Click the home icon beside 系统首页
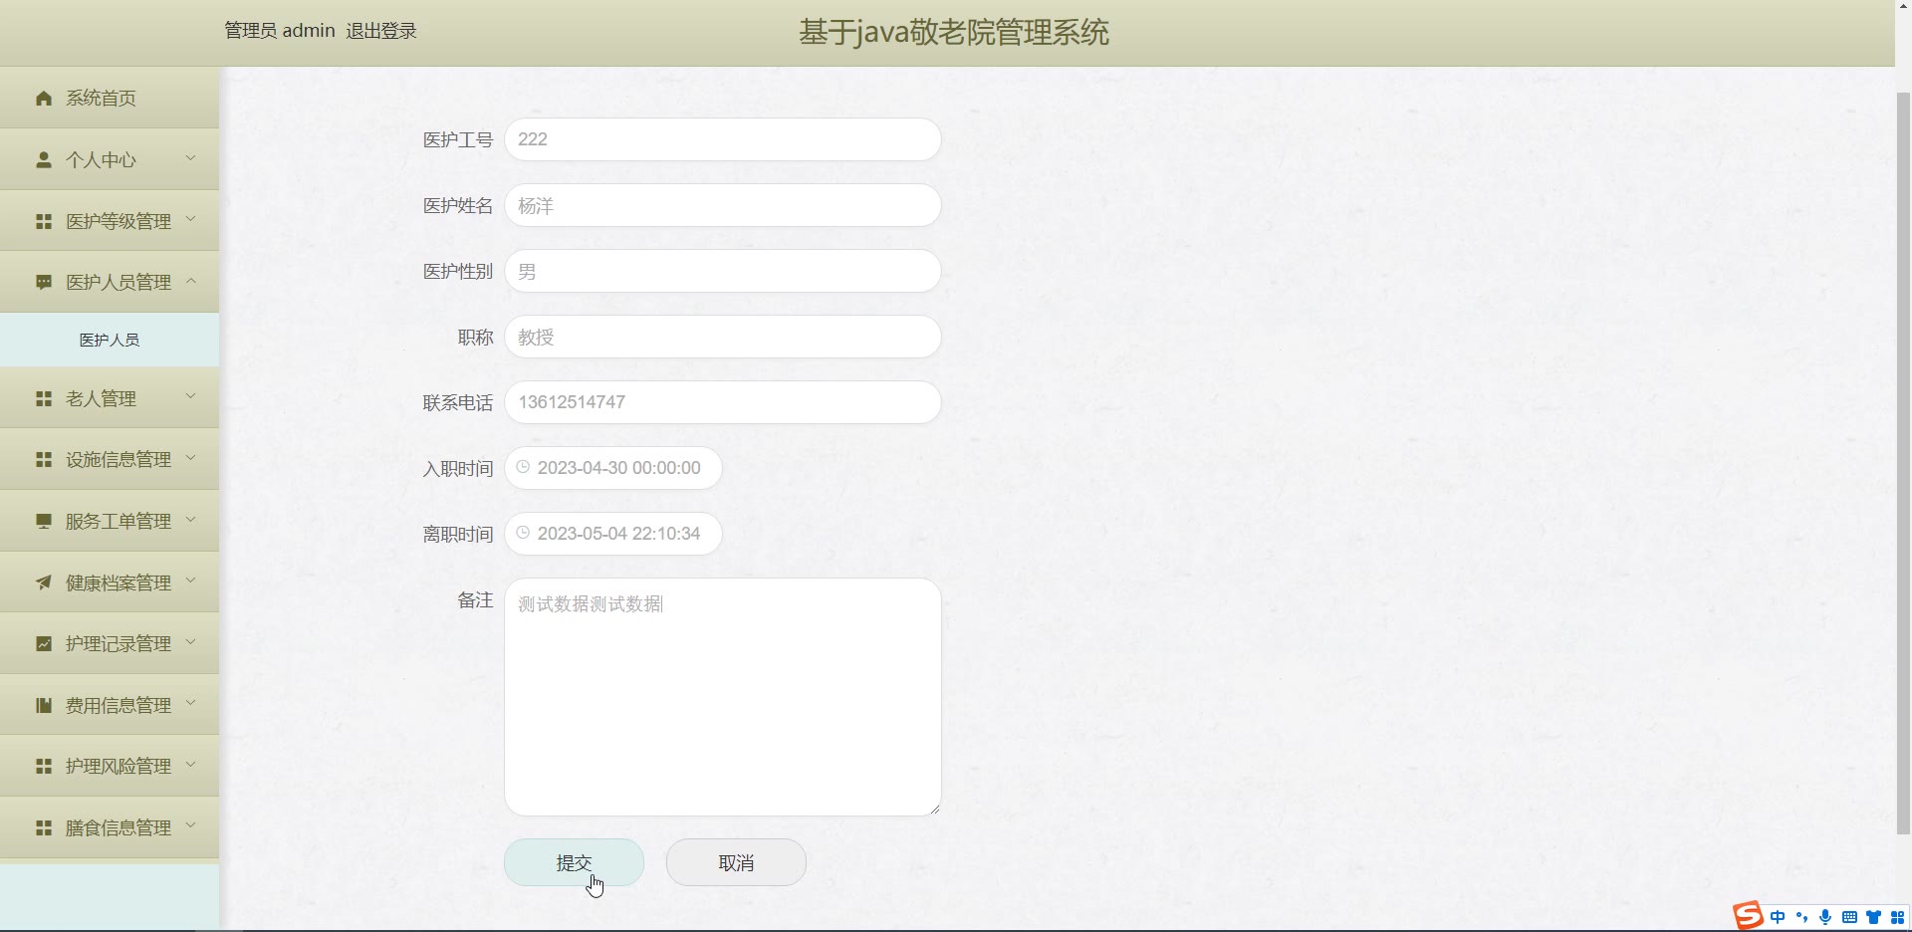Screen dimensions: 1912x932 pos(44,99)
